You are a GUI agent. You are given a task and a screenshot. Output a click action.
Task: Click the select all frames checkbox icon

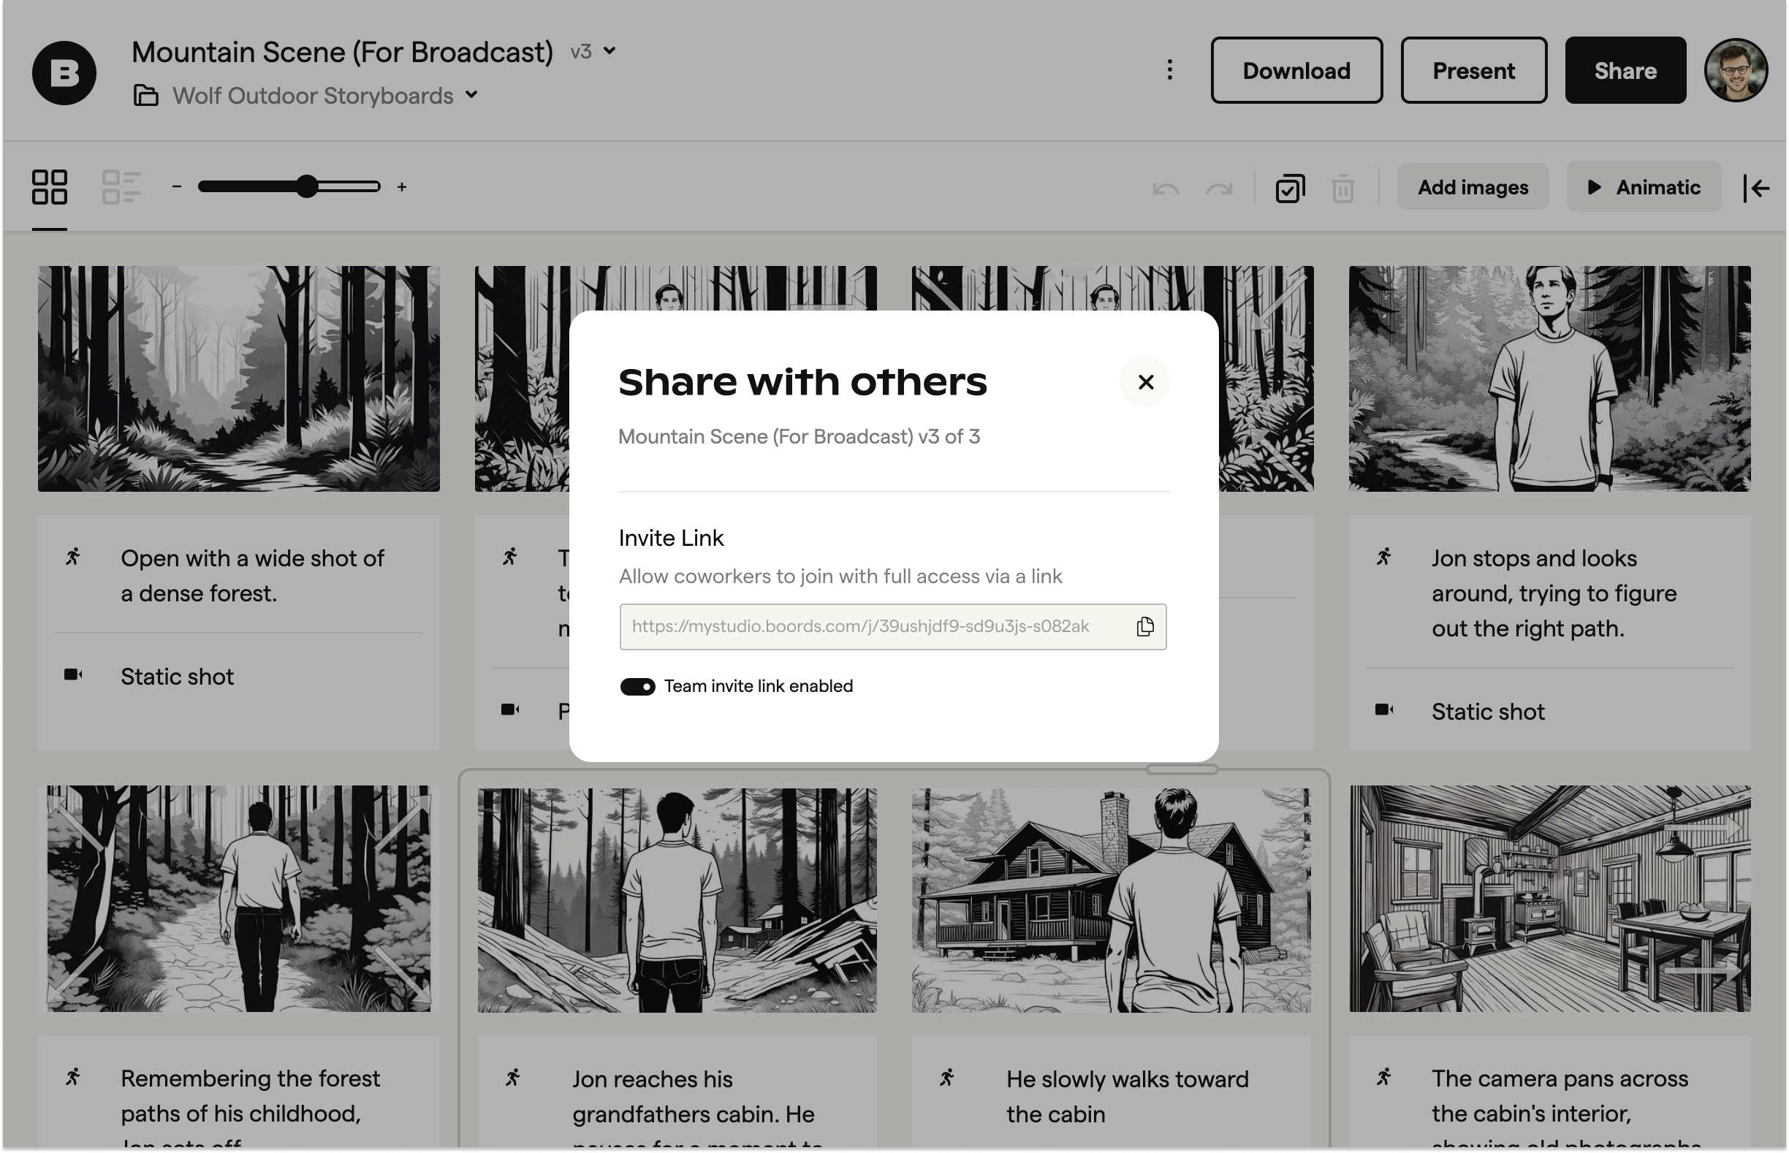tap(1290, 188)
